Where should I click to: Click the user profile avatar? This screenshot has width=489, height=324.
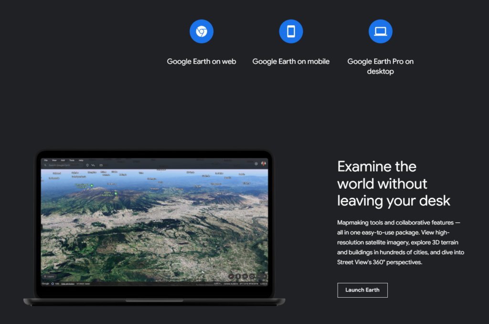(263, 164)
